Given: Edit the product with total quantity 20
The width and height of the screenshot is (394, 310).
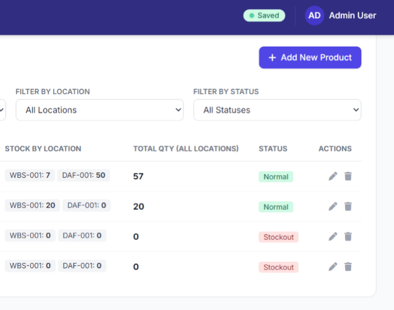Looking at the screenshot, I should pos(333,206).
